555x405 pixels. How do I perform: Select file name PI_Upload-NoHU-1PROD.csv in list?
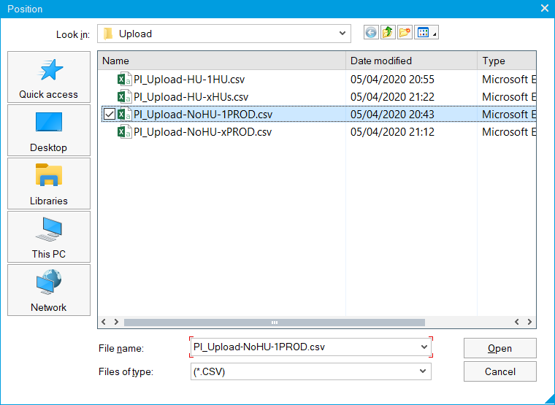(203, 115)
